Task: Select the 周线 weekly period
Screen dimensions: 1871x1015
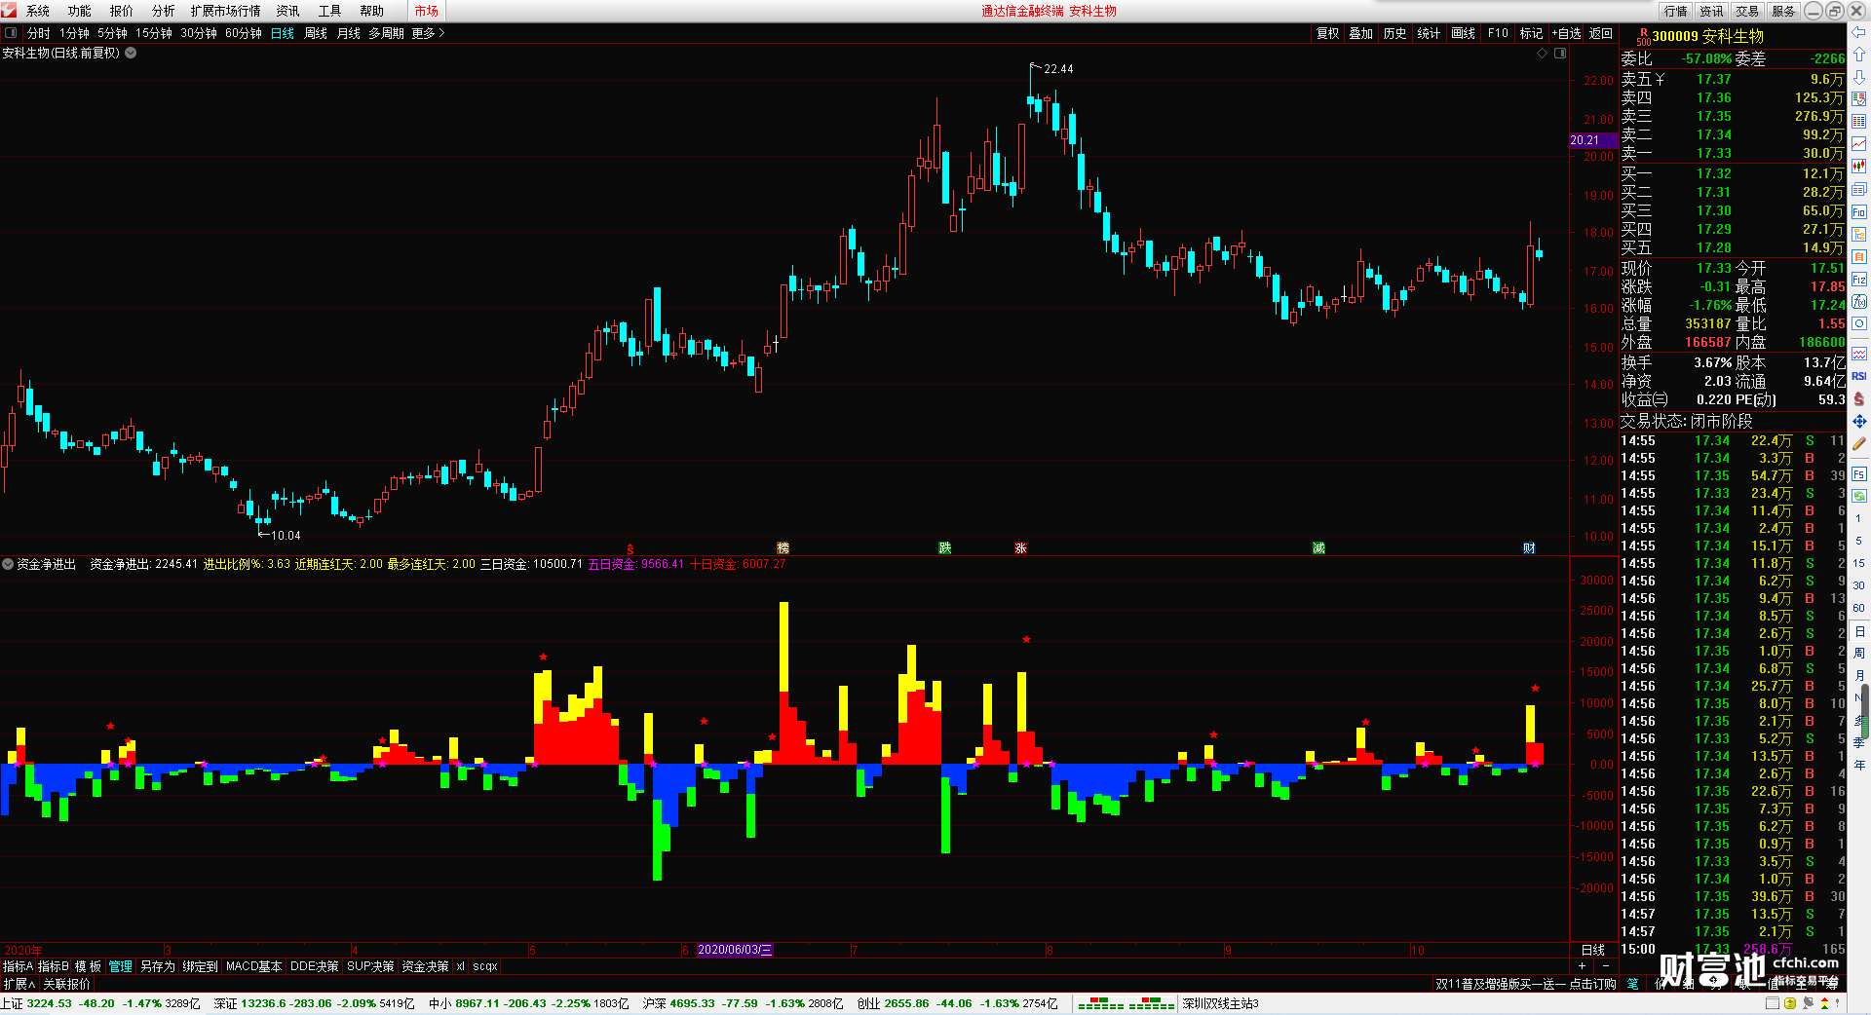Action: tap(316, 33)
